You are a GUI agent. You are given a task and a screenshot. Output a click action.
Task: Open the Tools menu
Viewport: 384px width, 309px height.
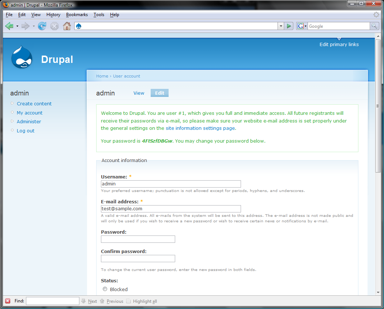[x=99, y=15]
